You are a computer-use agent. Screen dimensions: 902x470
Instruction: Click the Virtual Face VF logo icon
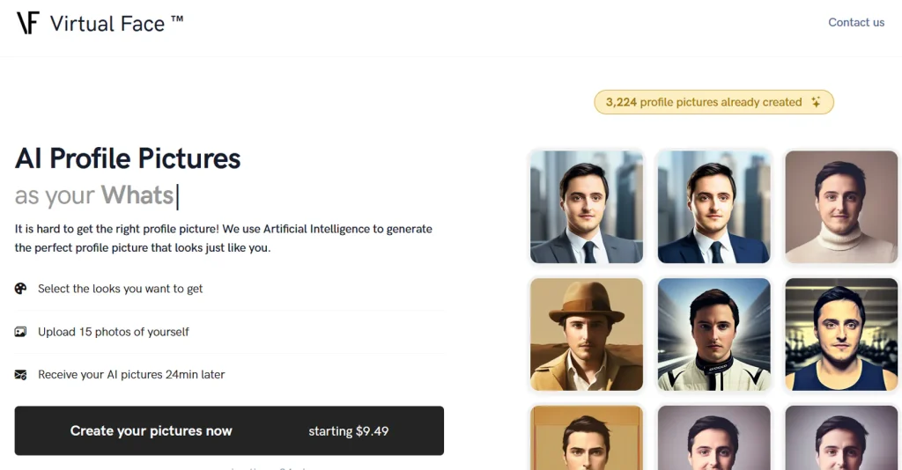28,23
